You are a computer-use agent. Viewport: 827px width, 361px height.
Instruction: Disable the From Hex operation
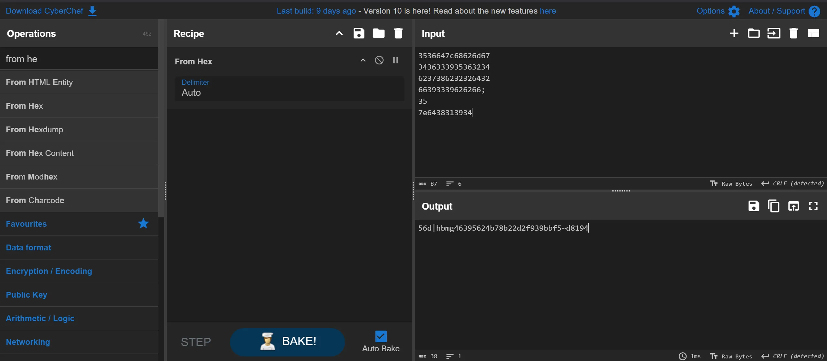coord(379,60)
